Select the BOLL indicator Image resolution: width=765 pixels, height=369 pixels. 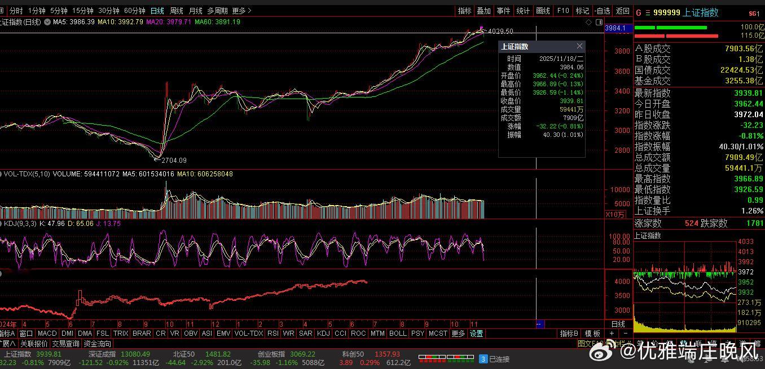pyautogui.click(x=398, y=334)
